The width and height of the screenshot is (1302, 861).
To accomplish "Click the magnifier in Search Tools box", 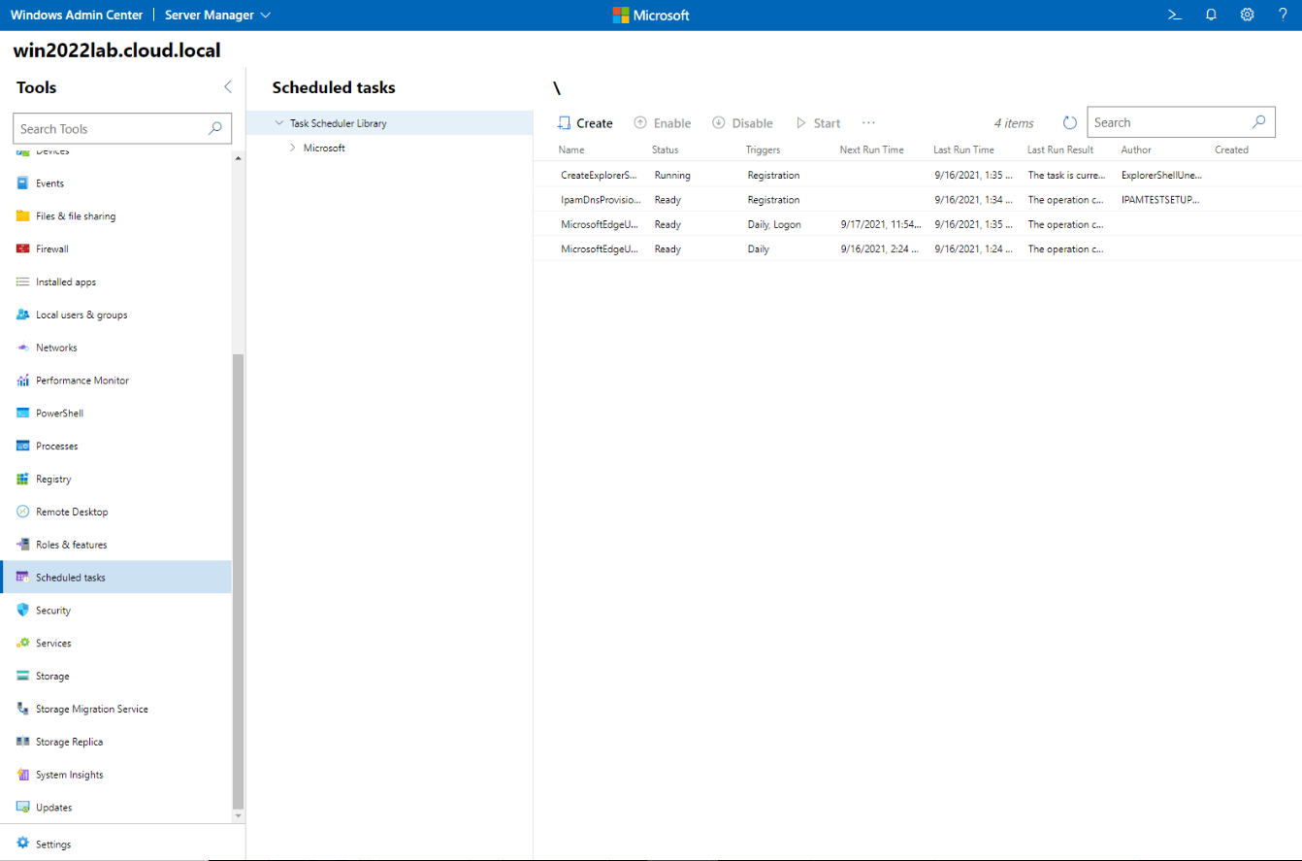I will pos(215,128).
